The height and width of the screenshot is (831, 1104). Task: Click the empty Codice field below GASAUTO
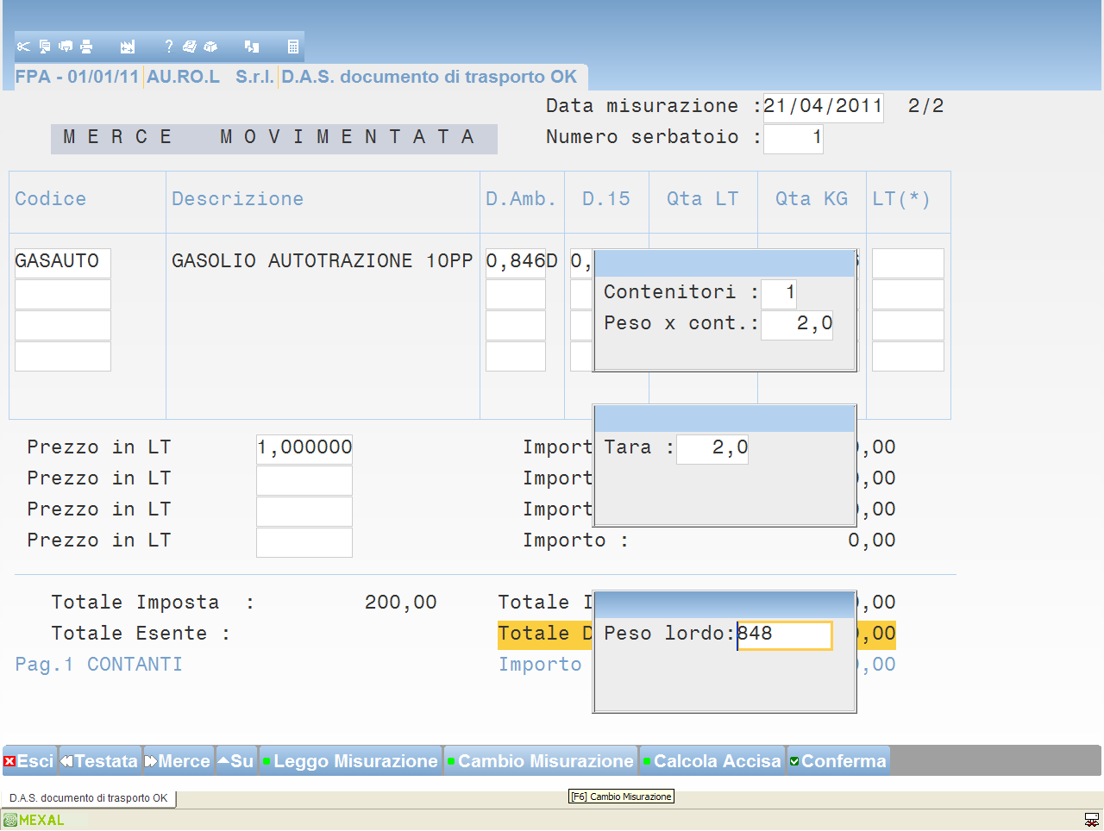click(63, 293)
